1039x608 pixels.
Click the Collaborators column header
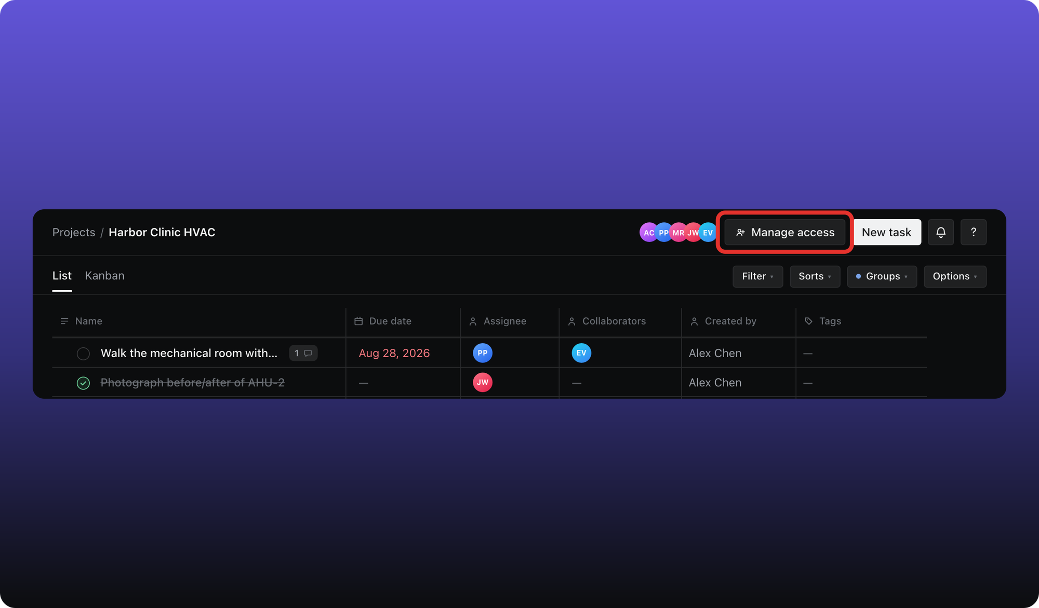click(x=620, y=321)
